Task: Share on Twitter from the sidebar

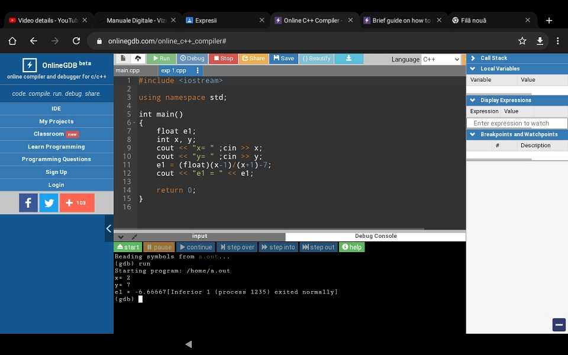Action: coord(49,203)
